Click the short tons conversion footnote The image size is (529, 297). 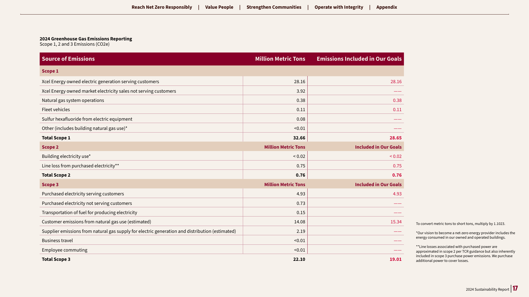460,224
